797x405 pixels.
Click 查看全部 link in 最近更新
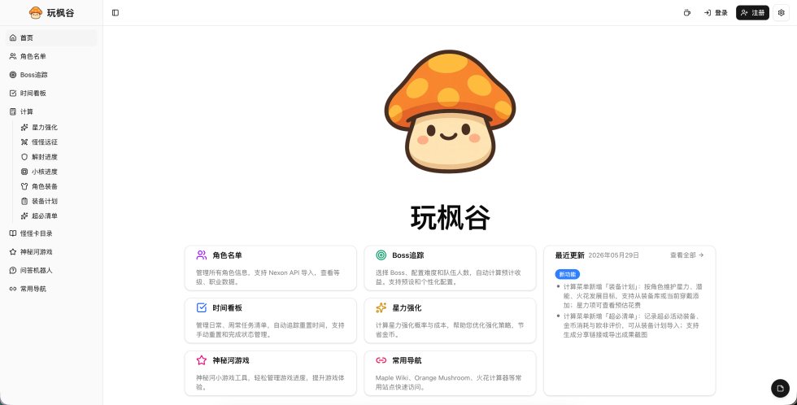[x=686, y=255]
